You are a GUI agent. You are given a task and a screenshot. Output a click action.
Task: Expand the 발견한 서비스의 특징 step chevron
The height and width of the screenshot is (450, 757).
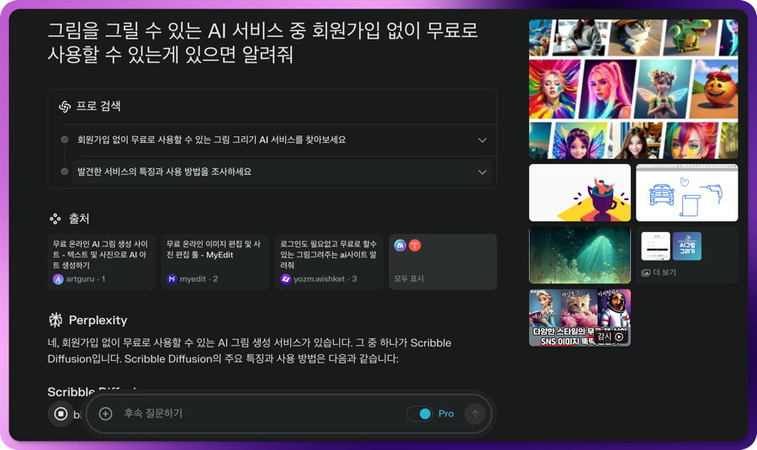pyautogui.click(x=482, y=172)
